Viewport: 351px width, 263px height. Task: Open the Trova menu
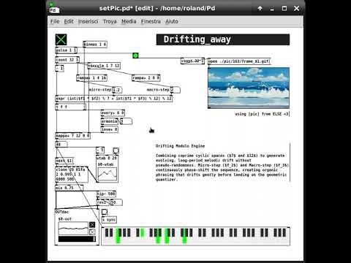[x=110, y=21]
